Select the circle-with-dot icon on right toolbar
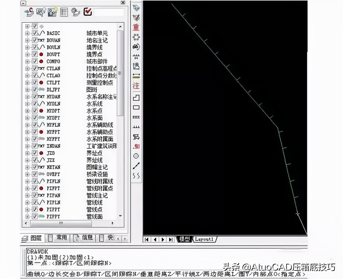 click(135, 156)
